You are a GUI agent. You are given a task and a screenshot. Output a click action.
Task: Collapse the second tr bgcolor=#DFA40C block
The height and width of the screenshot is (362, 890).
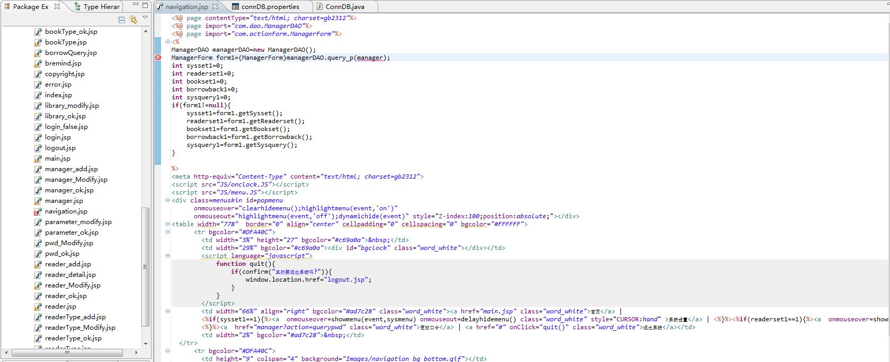[x=167, y=350]
